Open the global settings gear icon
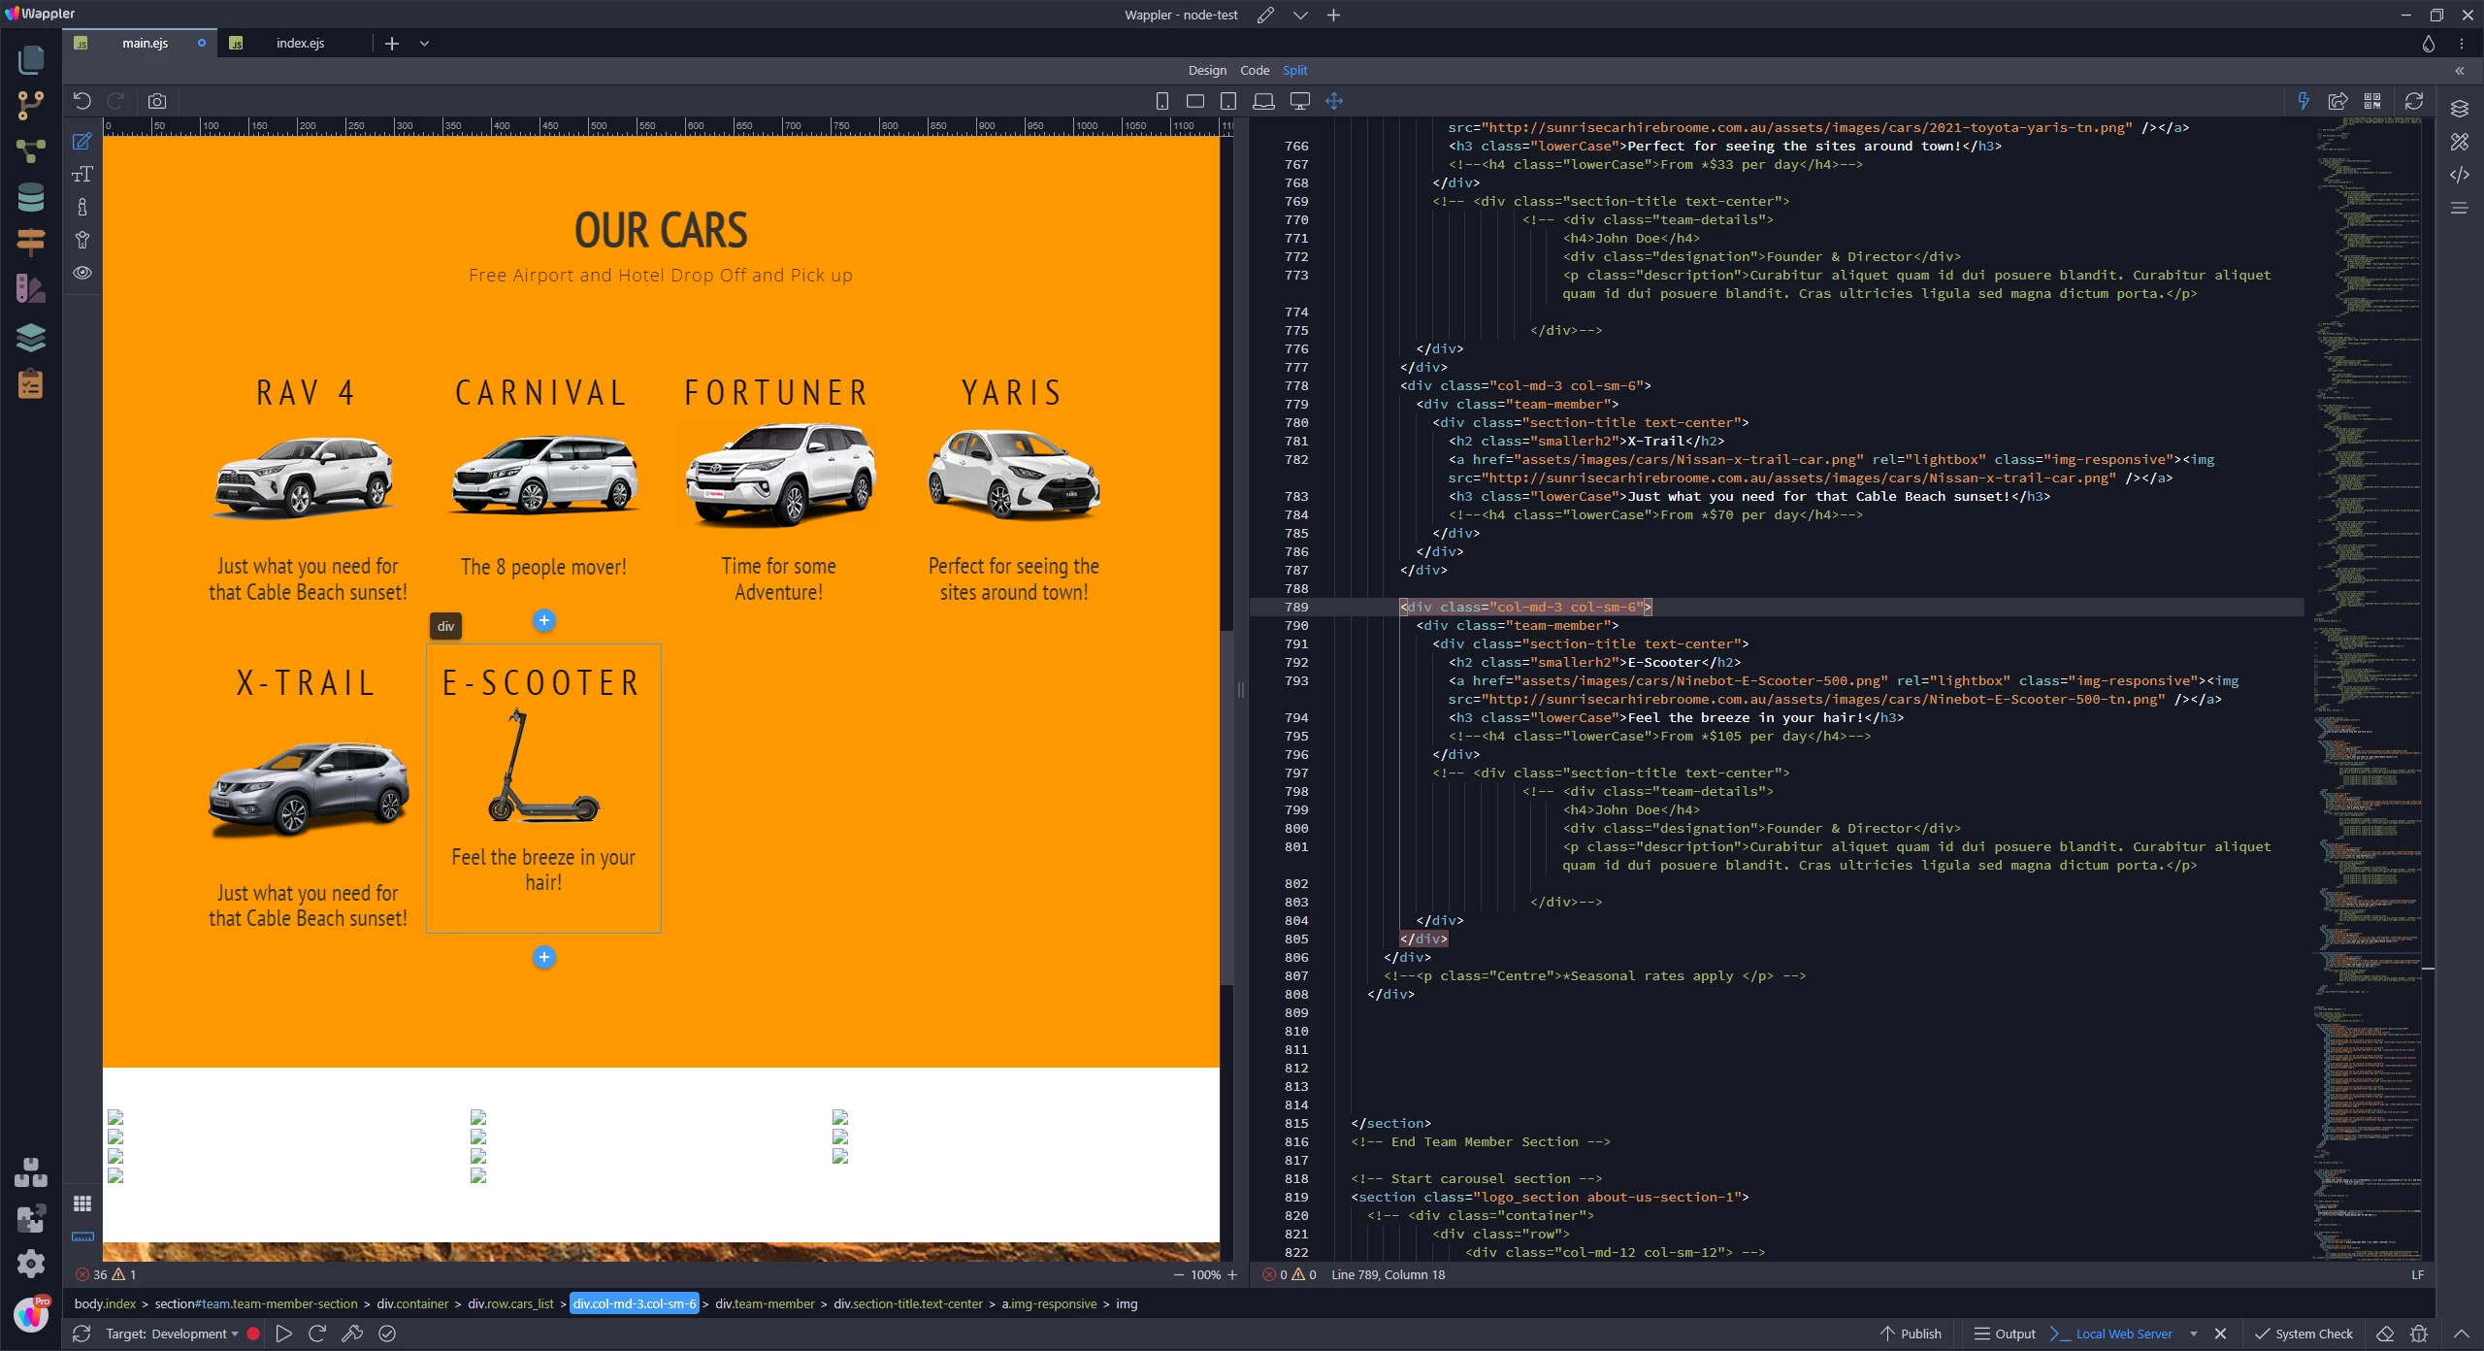 [31, 1263]
